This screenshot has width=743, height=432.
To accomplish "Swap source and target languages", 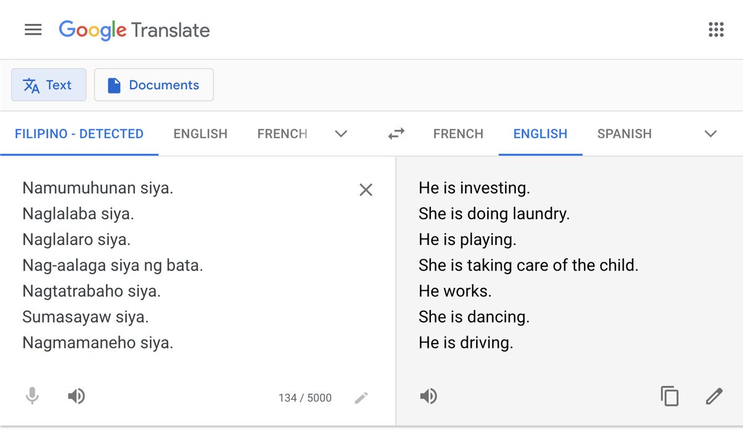I will (x=396, y=133).
